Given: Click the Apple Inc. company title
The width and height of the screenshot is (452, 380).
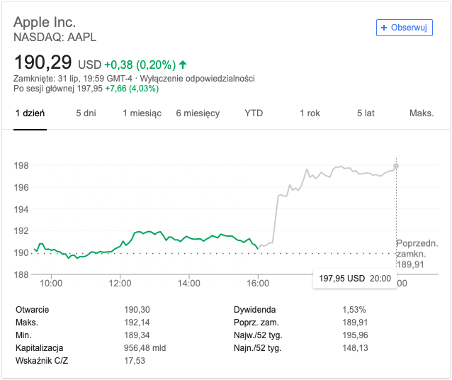Looking at the screenshot, I should (45, 22).
